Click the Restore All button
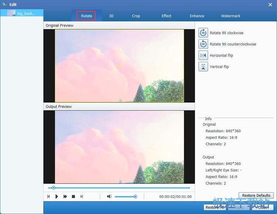The height and width of the screenshot is (214, 277). 215,207
